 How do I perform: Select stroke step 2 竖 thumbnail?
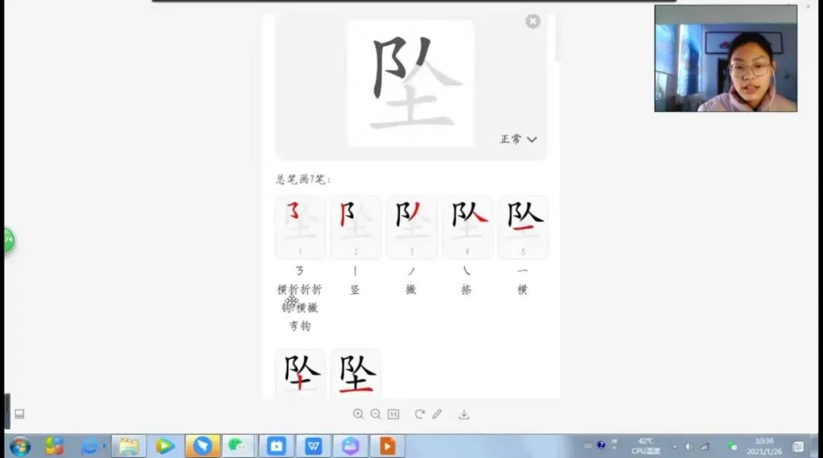(355, 226)
